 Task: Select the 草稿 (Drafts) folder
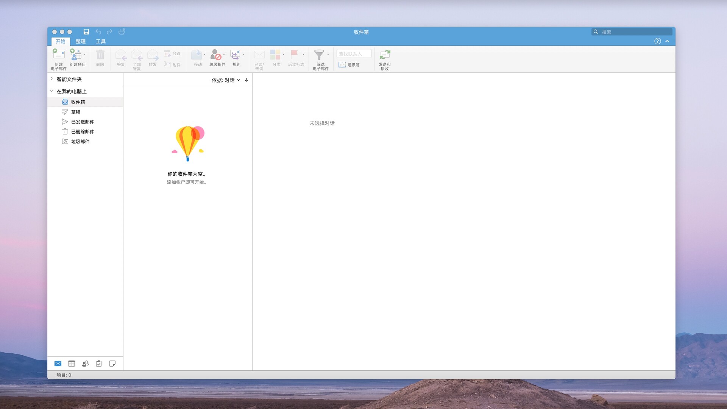(x=75, y=112)
